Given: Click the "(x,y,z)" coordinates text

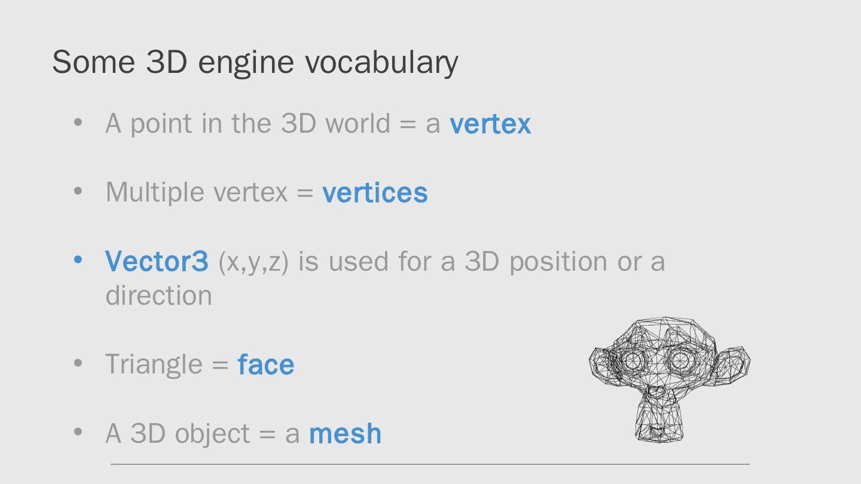Looking at the screenshot, I should (254, 261).
